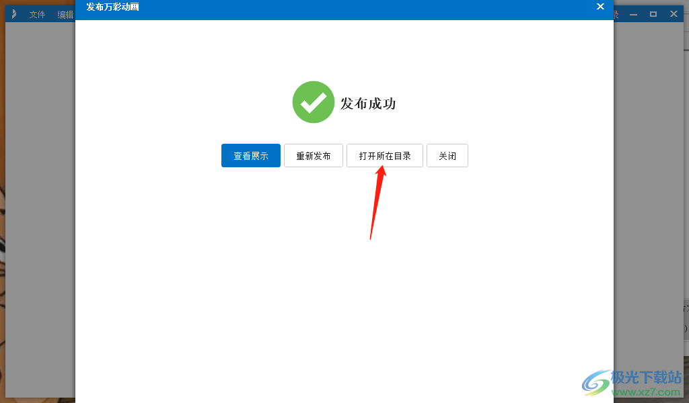Open the 编辑 menu
The height and width of the screenshot is (403, 689).
pos(65,15)
